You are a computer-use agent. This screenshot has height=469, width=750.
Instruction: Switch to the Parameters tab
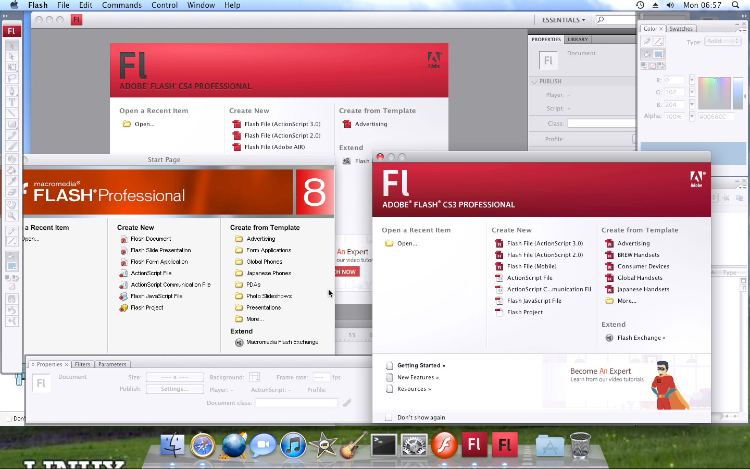click(x=112, y=364)
